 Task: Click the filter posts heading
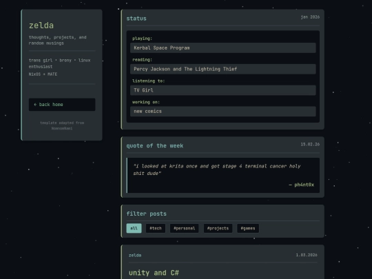[x=146, y=214]
